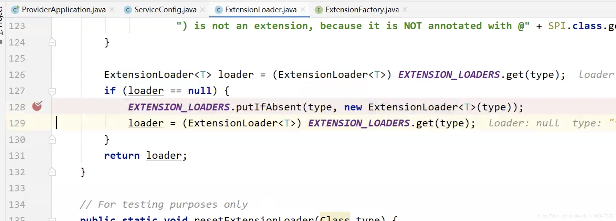This screenshot has width=616, height=221.
Task: Collapse the code block at line 127
Action: [52, 91]
